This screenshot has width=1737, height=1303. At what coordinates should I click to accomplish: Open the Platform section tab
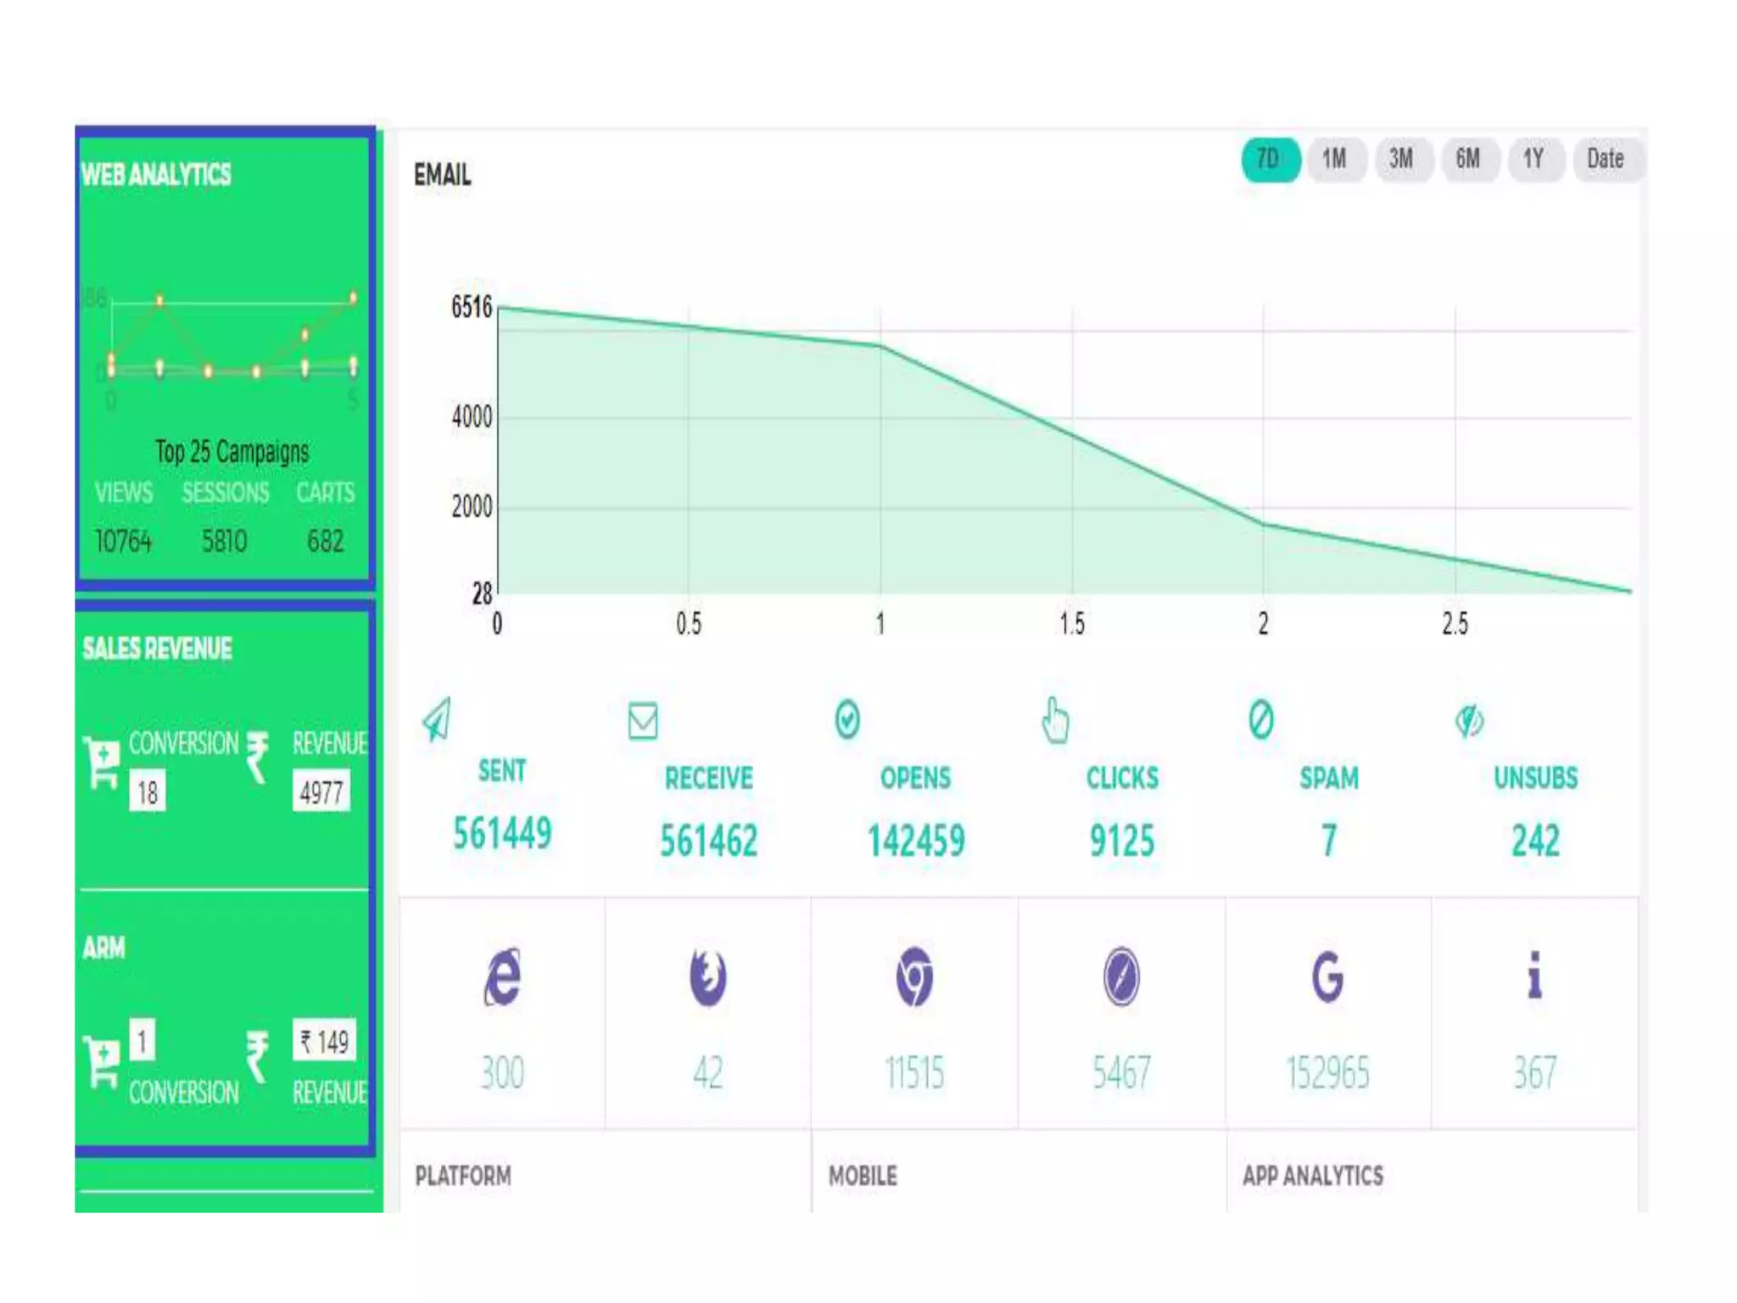pos(464,1176)
